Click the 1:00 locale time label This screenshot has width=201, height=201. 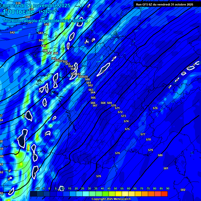[x=18, y=12]
